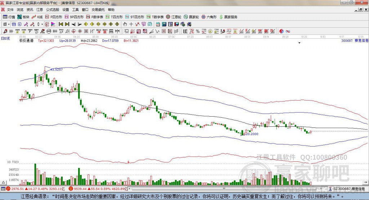Click the 300687 赛意信息 stock label
369x200 pixels.
[x=355, y=40]
